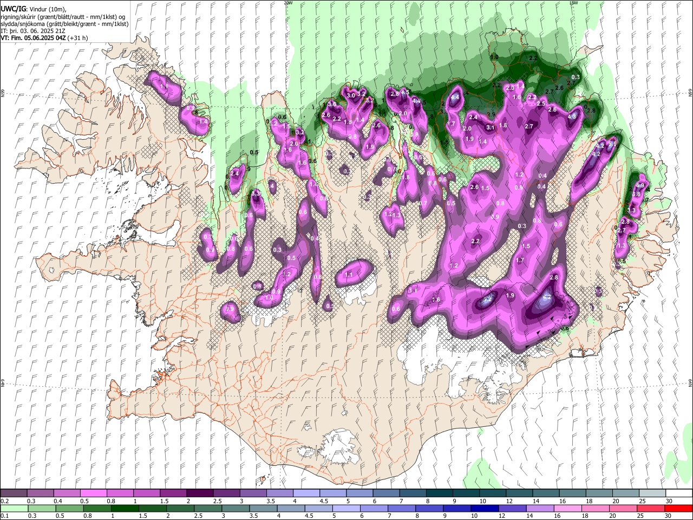Pick upper legend swatch starting at 20
693x520 pixels.
coord(625,493)
